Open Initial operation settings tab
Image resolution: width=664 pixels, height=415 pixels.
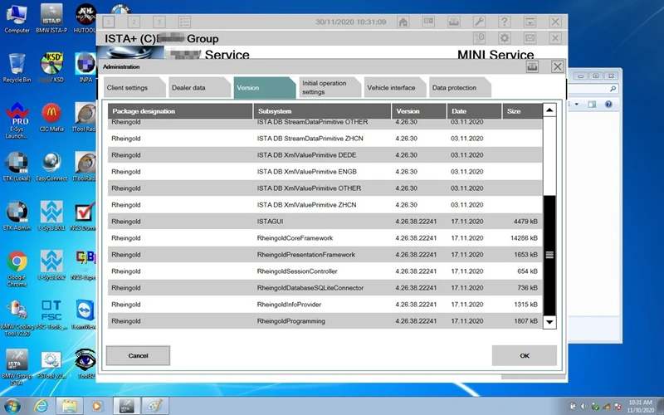[x=330, y=88]
